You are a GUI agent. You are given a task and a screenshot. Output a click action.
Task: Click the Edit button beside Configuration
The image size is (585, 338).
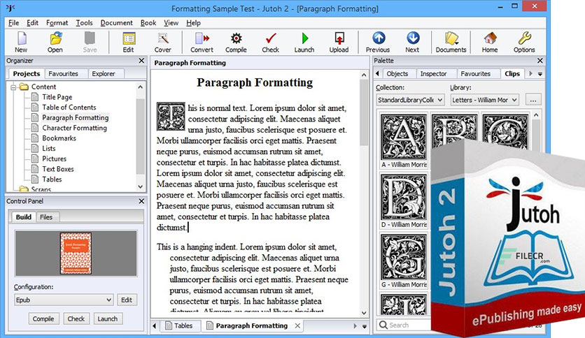click(x=127, y=300)
